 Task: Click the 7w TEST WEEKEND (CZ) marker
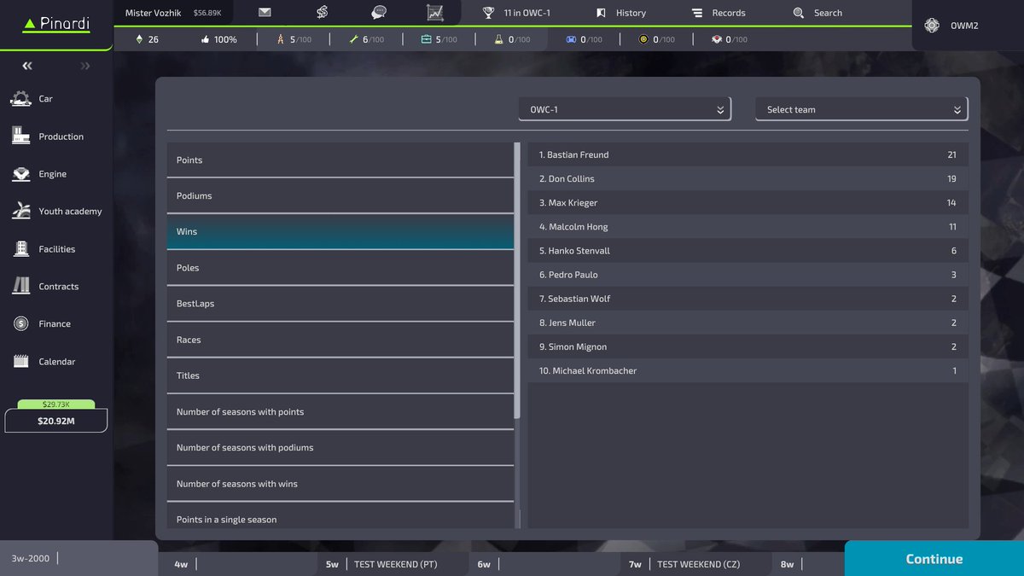point(696,564)
